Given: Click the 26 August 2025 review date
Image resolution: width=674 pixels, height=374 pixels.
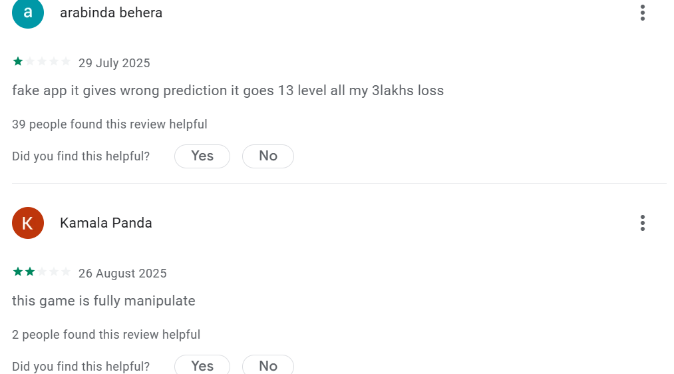Looking at the screenshot, I should point(122,274).
